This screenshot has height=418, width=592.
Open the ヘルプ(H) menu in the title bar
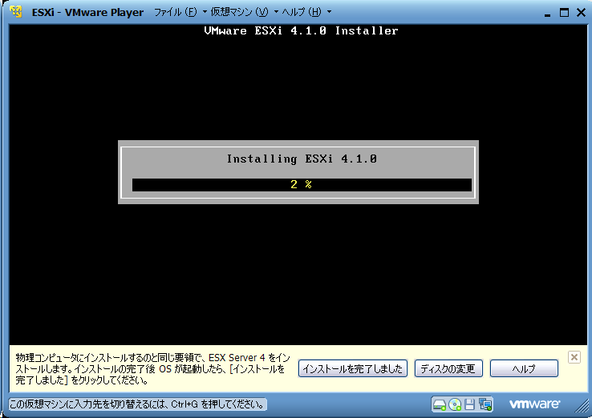(x=306, y=12)
